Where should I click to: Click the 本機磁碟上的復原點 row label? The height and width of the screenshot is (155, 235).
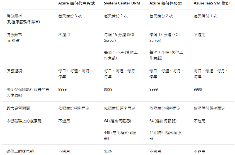click(24, 121)
